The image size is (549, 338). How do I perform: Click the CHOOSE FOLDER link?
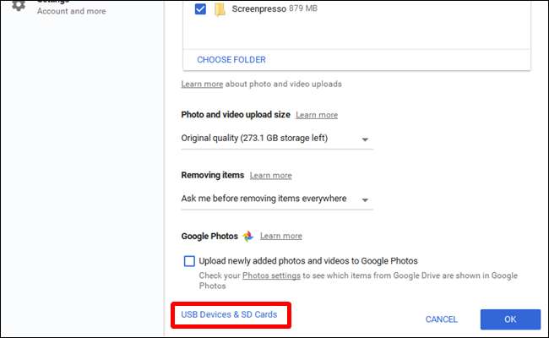point(231,60)
